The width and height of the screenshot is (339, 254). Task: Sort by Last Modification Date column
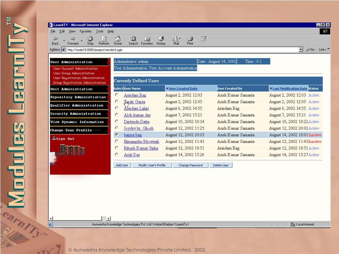[x=290, y=89]
